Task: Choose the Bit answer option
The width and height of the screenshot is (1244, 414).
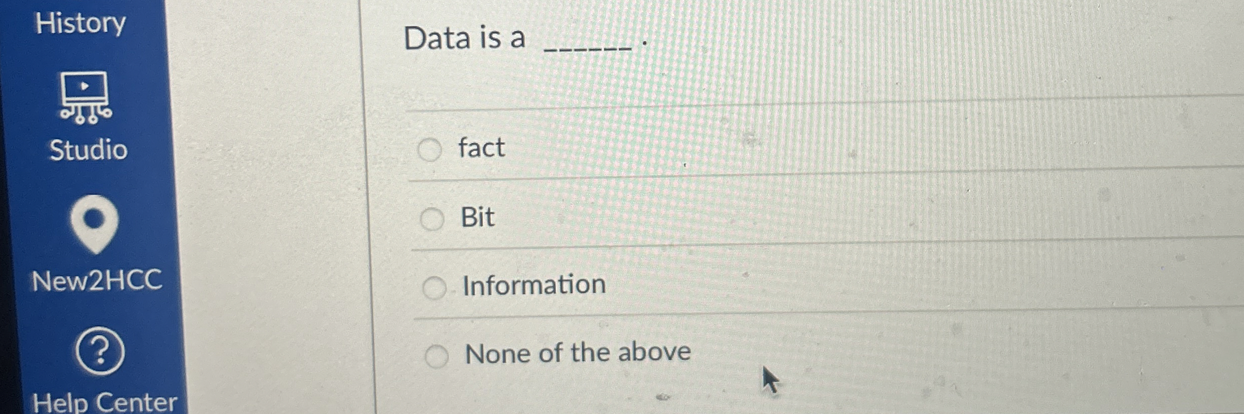Action: (433, 219)
